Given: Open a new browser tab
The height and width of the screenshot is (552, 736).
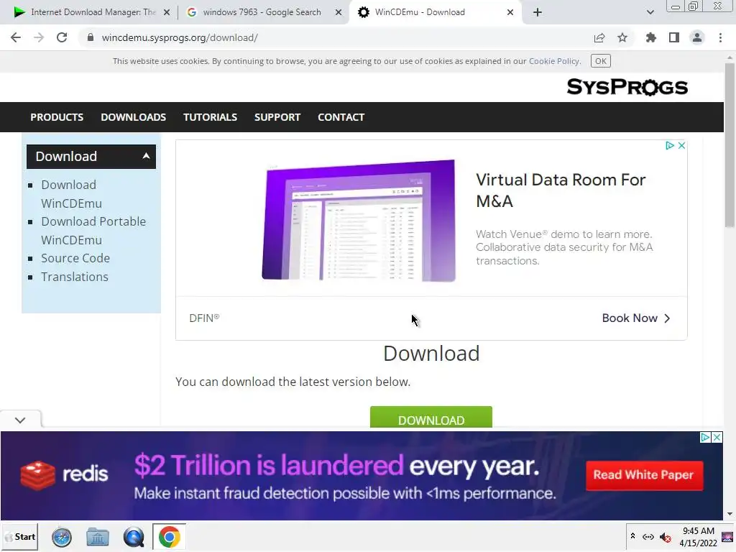Looking at the screenshot, I should click(x=538, y=12).
